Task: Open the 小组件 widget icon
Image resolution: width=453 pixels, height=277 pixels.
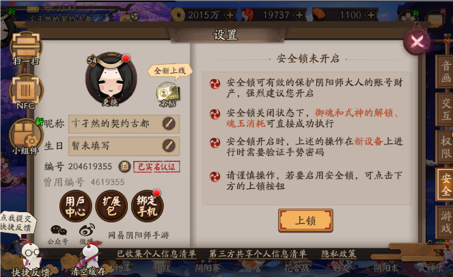Action: pyautogui.click(x=26, y=136)
